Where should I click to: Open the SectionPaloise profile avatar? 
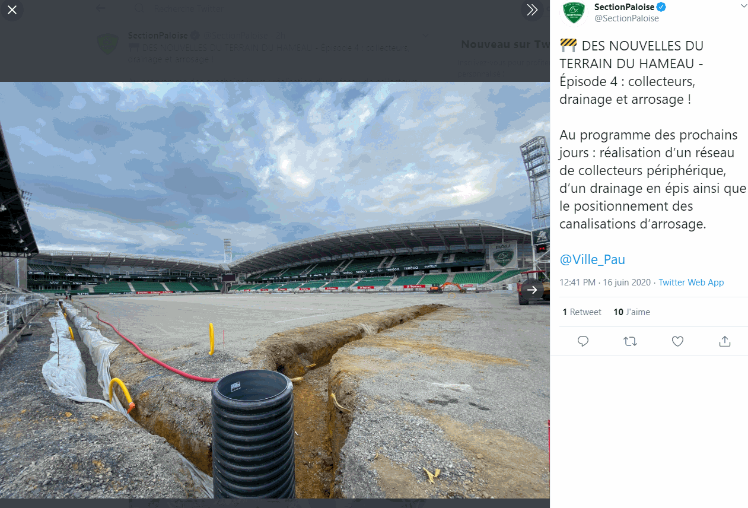tap(574, 12)
